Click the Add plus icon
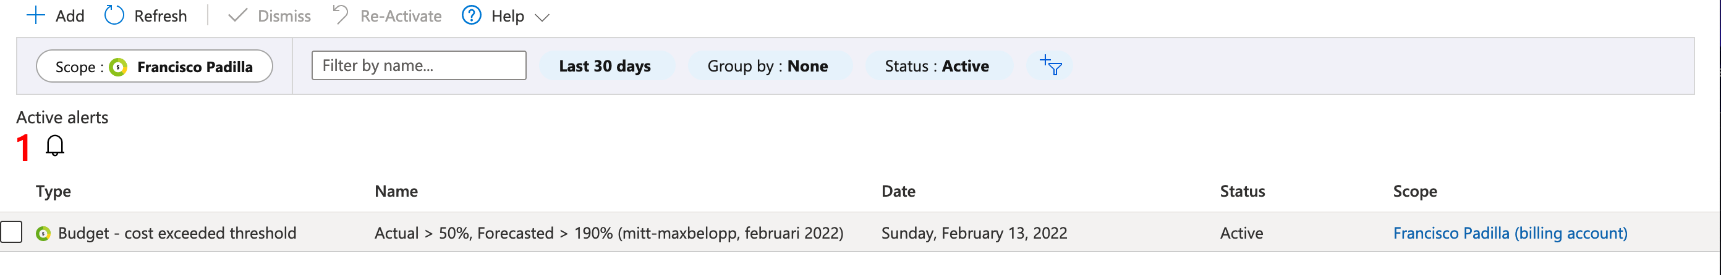 (x=35, y=15)
